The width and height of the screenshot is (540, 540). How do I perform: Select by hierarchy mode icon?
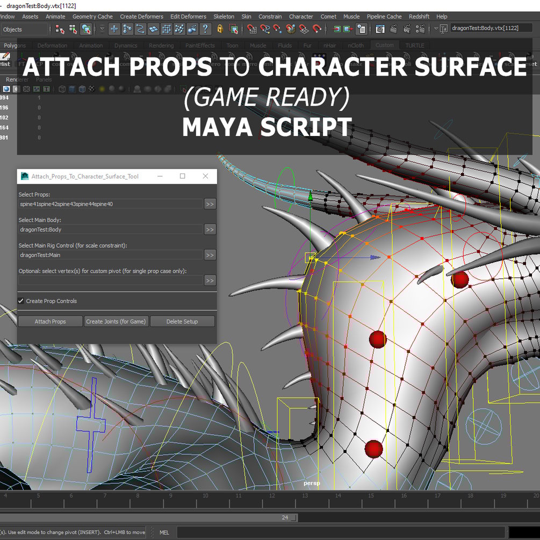[60, 30]
